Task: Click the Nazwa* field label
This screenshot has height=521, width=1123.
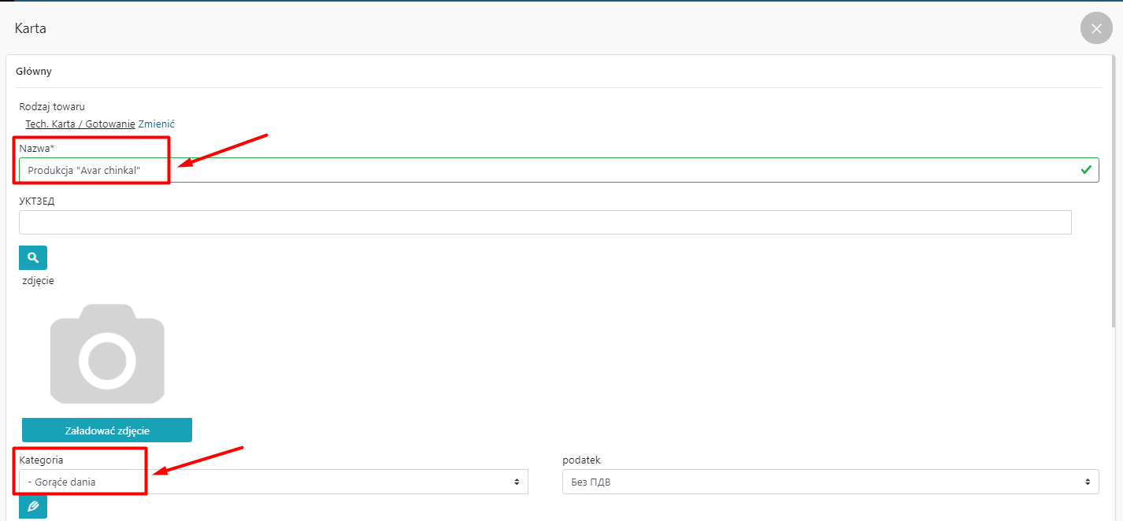Action: 36,148
